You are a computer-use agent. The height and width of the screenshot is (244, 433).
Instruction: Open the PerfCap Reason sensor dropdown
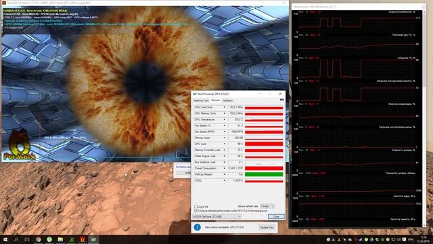point(224,174)
